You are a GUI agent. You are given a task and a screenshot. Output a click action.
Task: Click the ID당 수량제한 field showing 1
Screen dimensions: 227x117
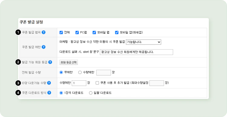[79, 83]
